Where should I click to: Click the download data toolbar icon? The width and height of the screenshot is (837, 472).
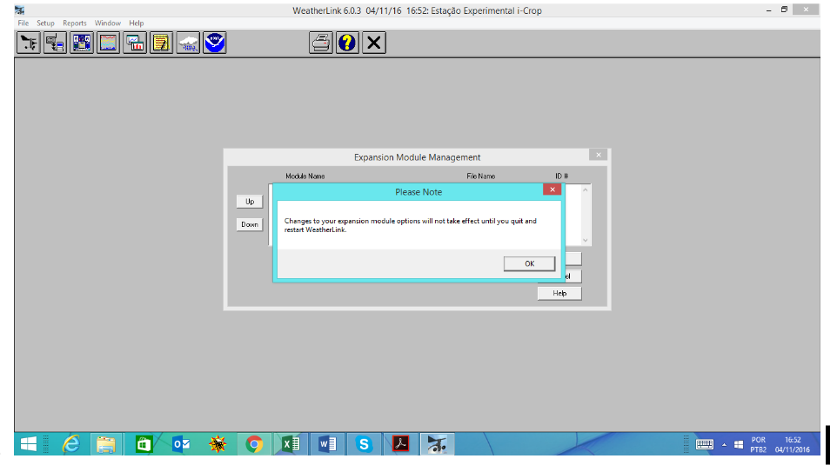56,43
